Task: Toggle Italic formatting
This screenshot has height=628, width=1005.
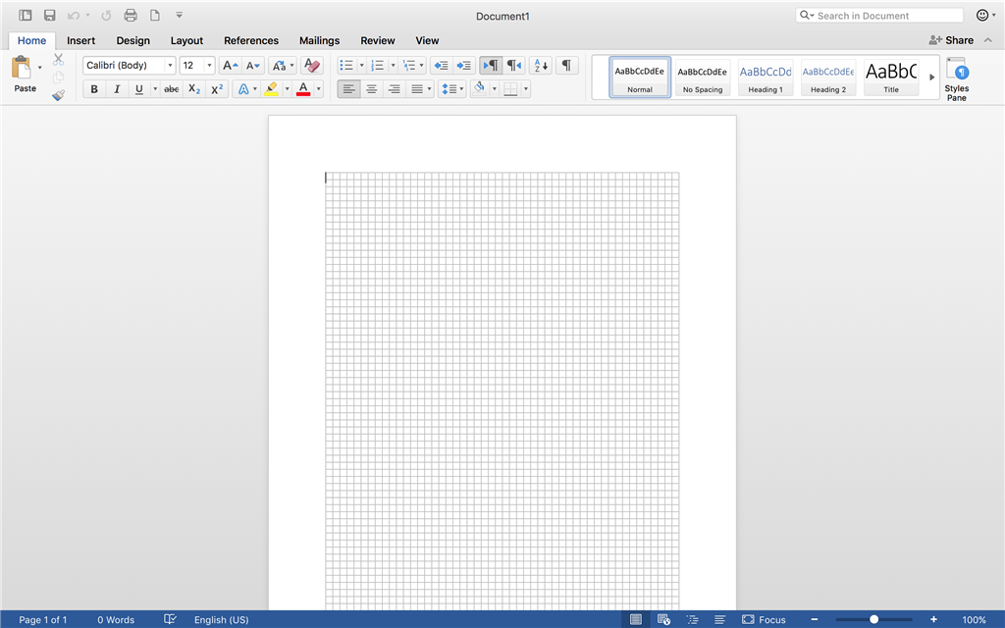Action: click(x=117, y=89)
